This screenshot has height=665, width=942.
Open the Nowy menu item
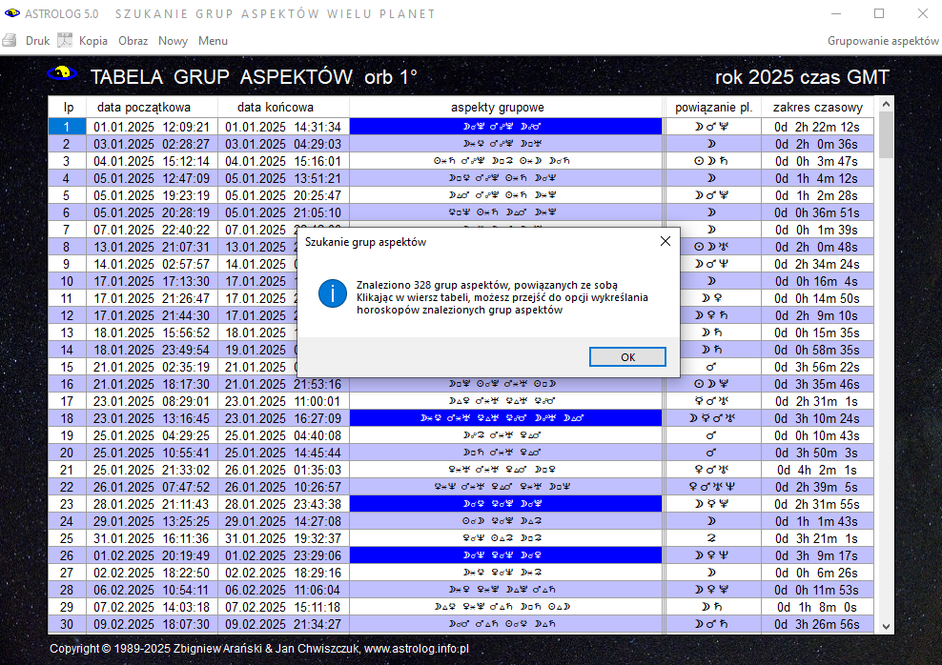173,41
